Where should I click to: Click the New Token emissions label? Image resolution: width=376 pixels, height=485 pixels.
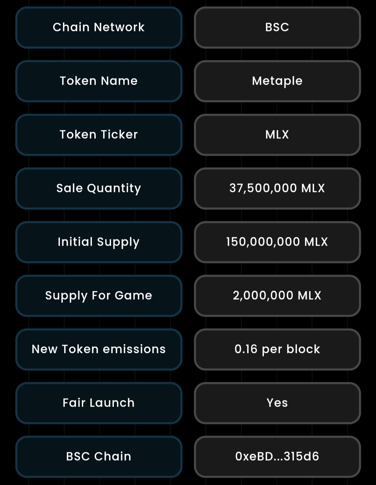pyautogui.click(x=99, y=349)
